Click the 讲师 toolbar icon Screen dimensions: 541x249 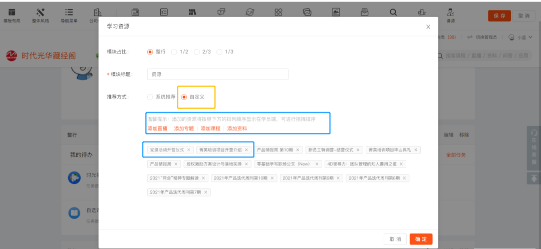point(451,15)
